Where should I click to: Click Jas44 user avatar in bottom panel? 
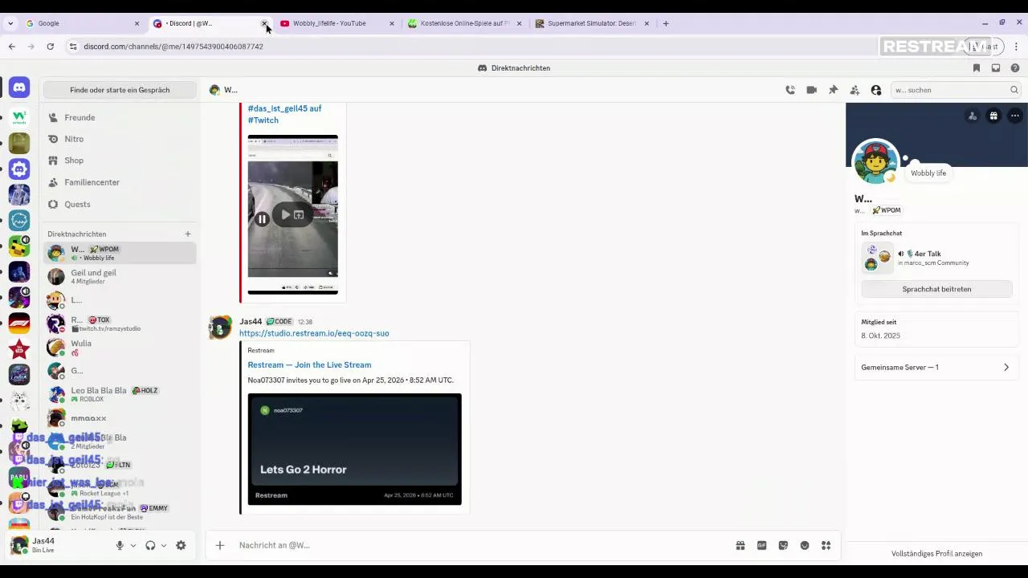coord(19,545)
